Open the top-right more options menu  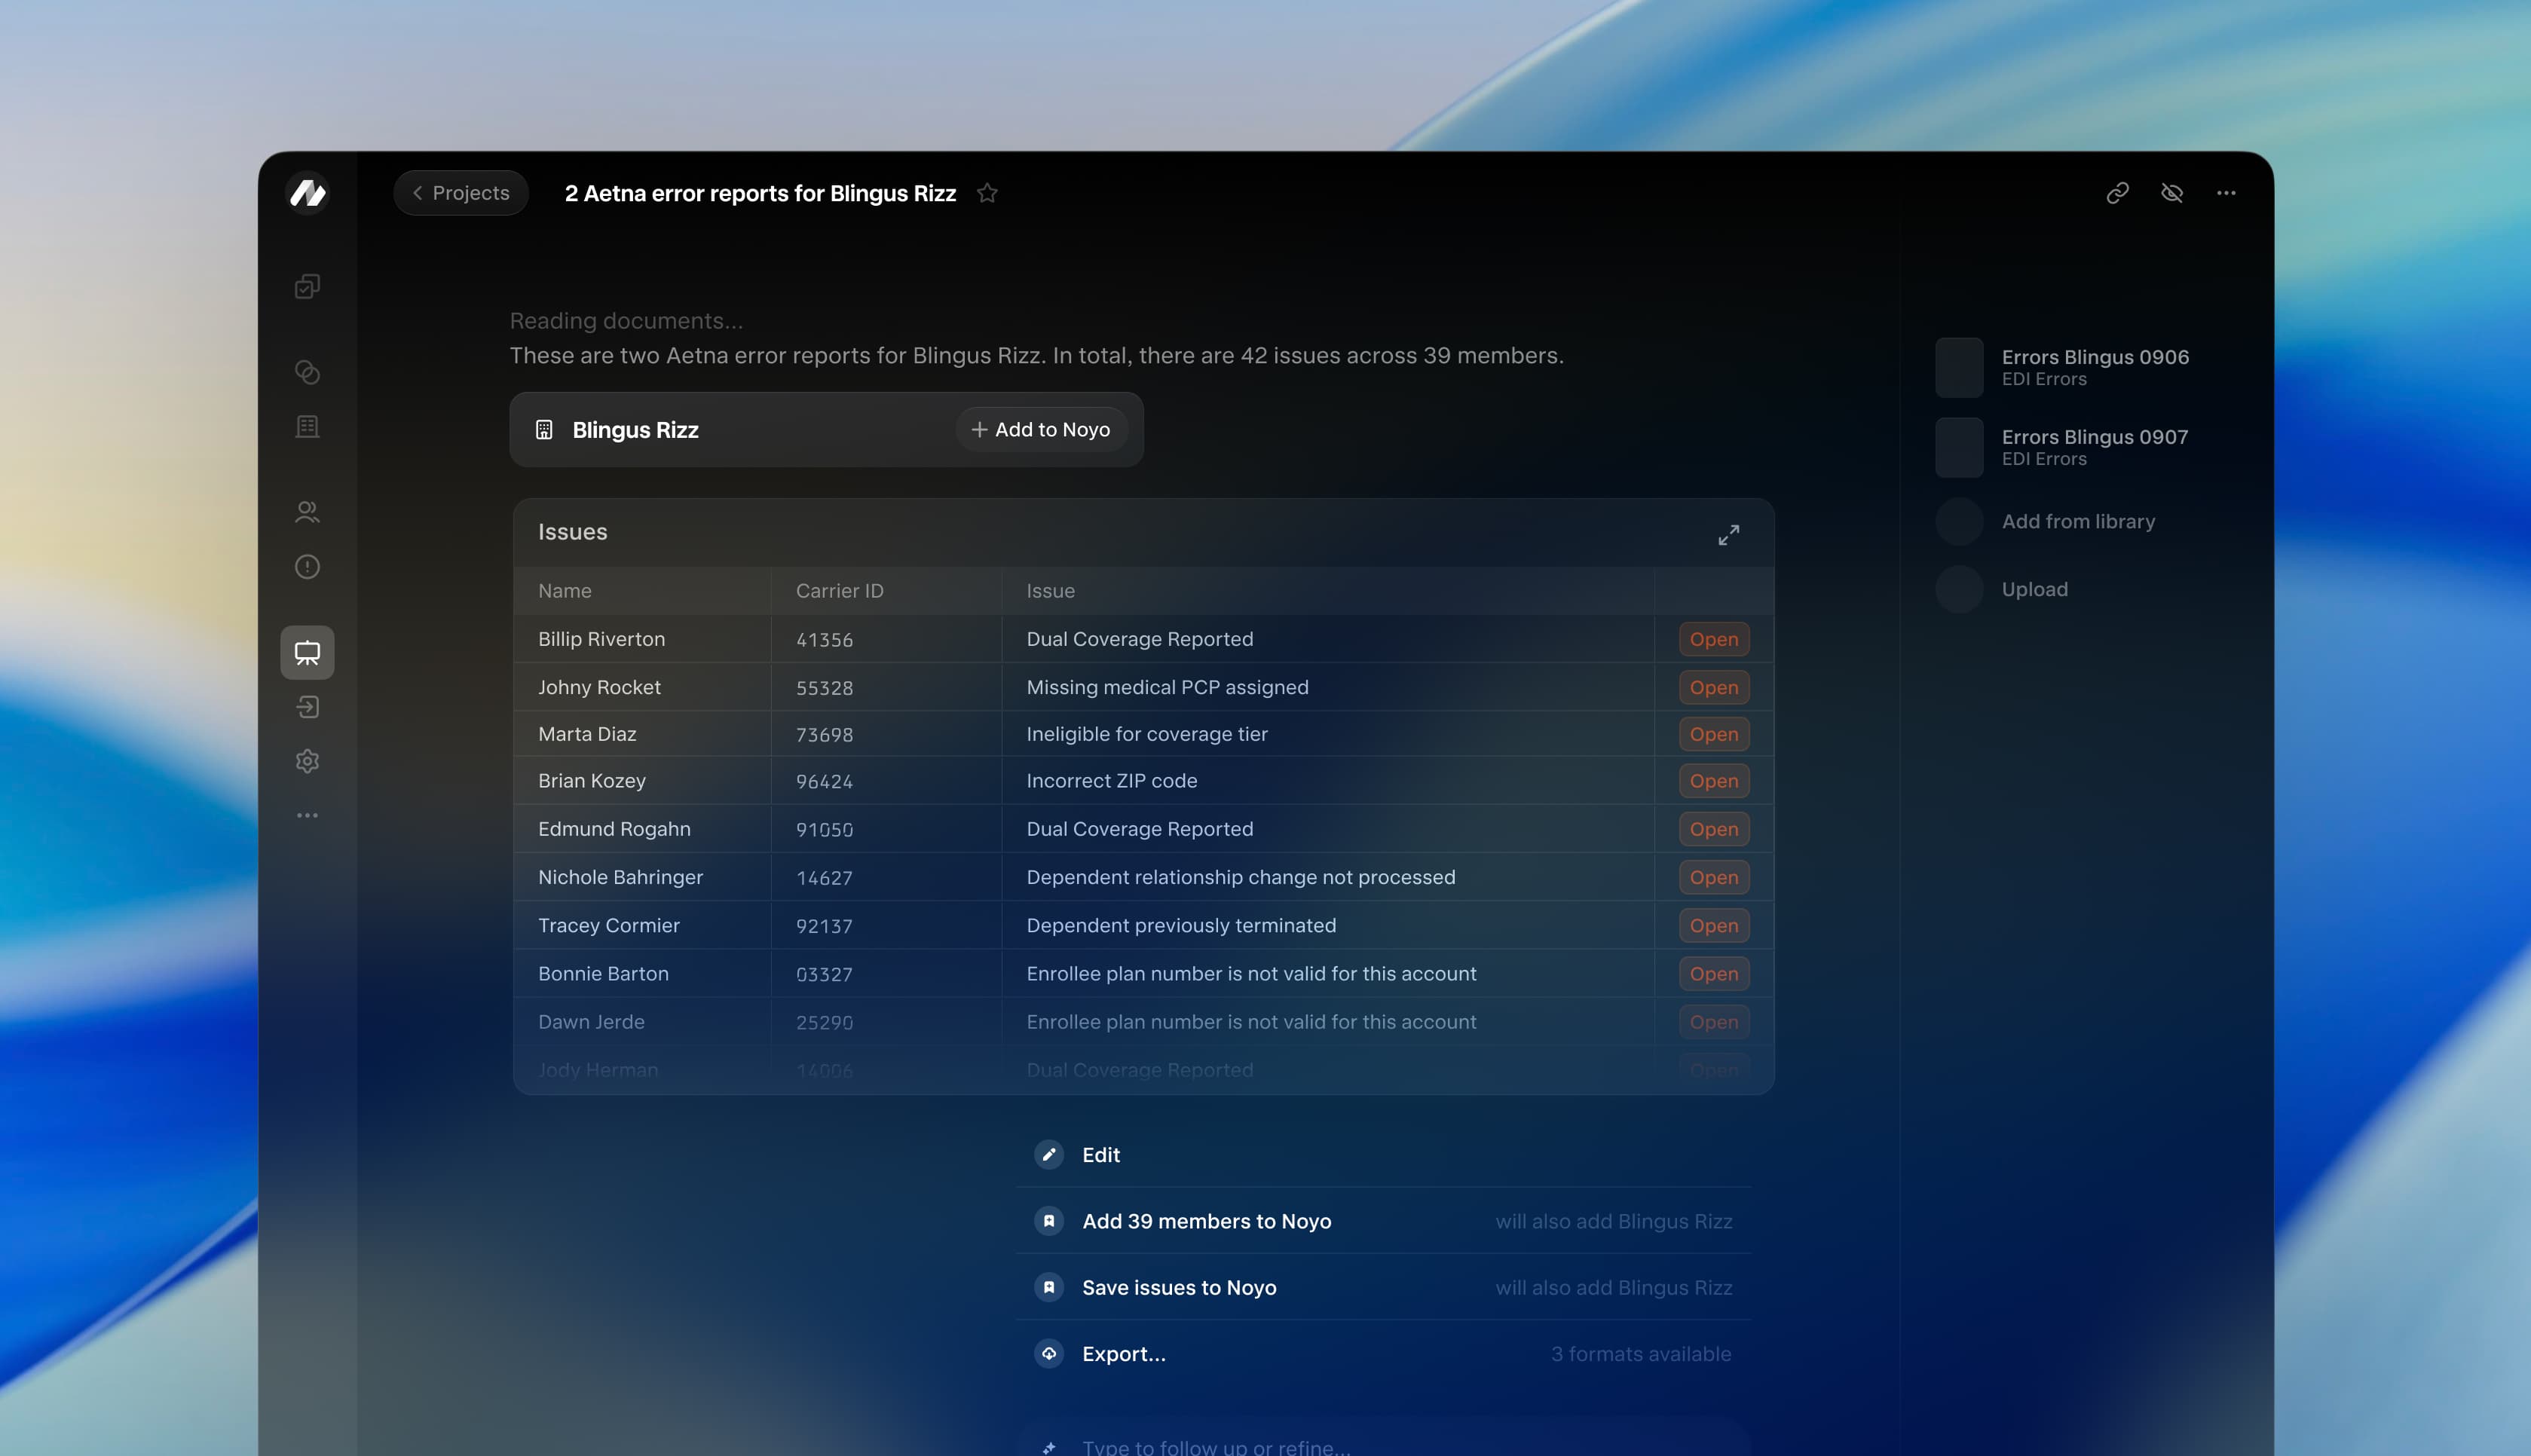coord(2226,193)
